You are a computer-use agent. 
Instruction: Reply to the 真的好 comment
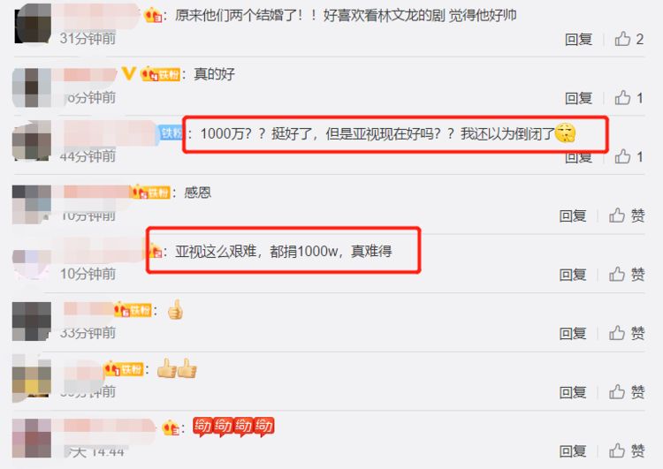[578, 98]
